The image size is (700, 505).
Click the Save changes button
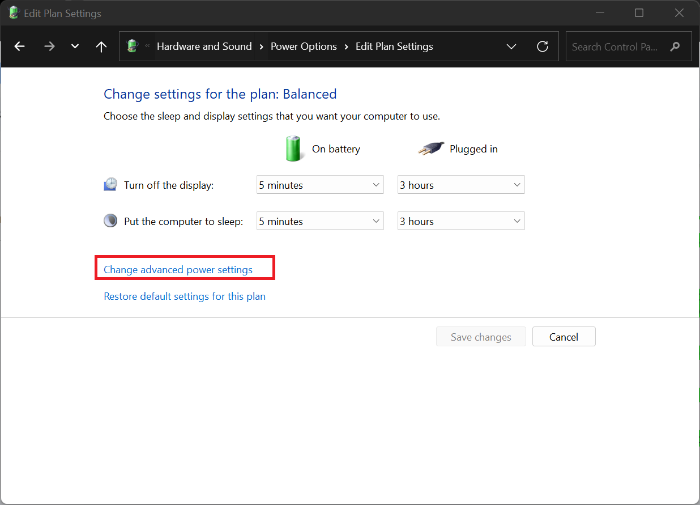(x=481, y=337)
